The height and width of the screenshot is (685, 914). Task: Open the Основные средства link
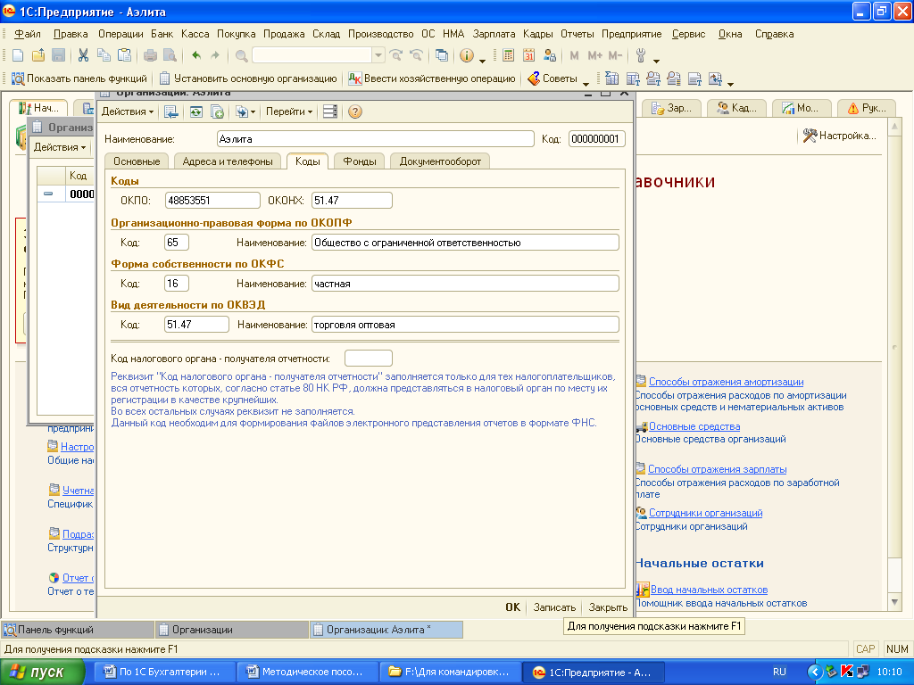pyautogui.click(x=694, y=427)
